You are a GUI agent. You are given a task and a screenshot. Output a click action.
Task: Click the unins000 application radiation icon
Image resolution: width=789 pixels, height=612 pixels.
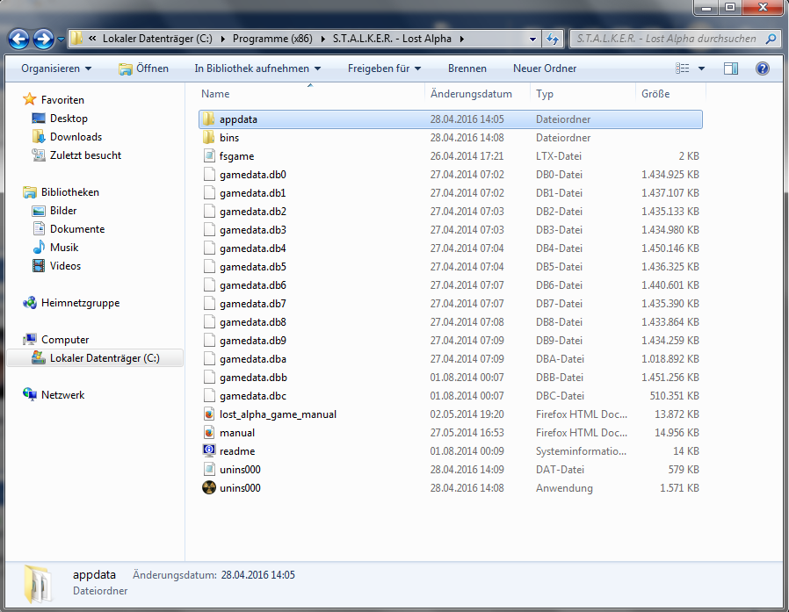click(209, 488)
